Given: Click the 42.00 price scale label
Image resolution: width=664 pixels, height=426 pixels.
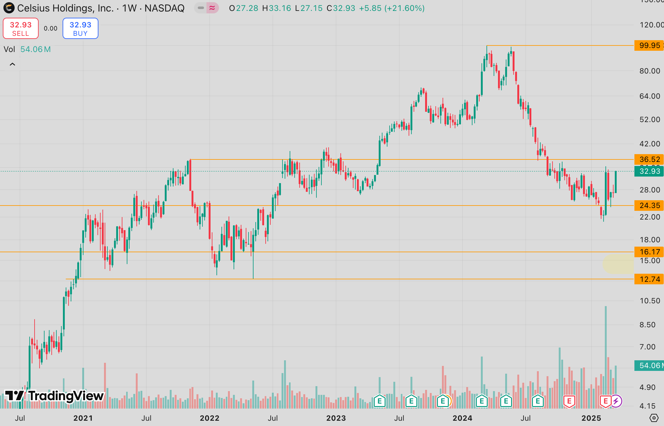Looking at the screenshot, I should [650, 144].
